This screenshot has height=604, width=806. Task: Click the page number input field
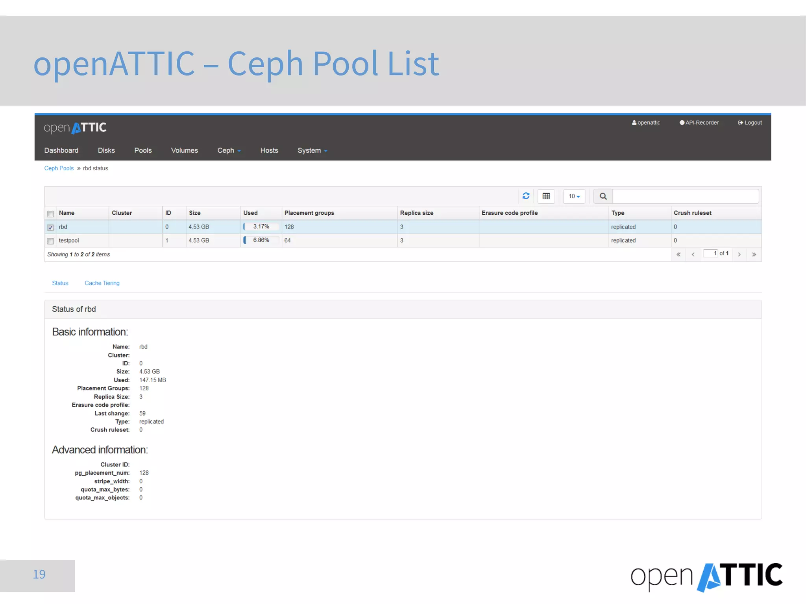(x=711, y=253)
